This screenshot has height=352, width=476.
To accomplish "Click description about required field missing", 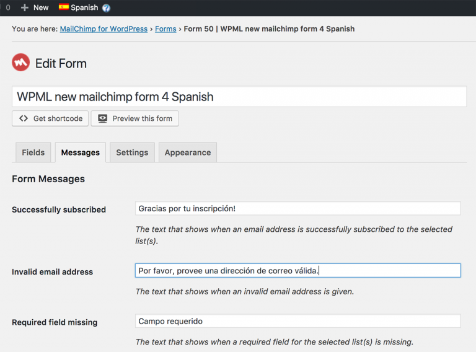I will click(x=275, y=342).
